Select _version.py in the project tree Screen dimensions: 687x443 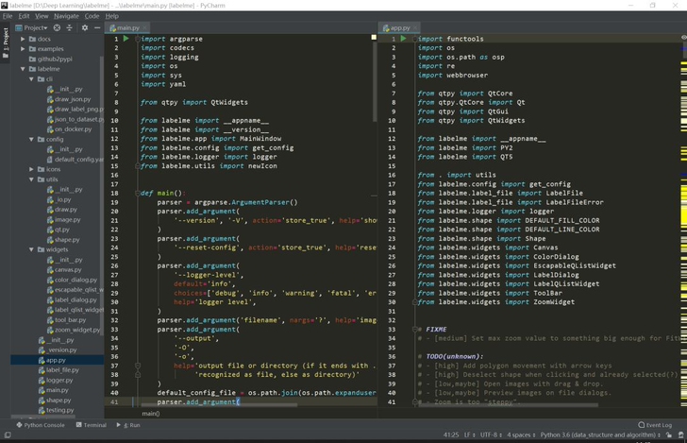(58, 350)
